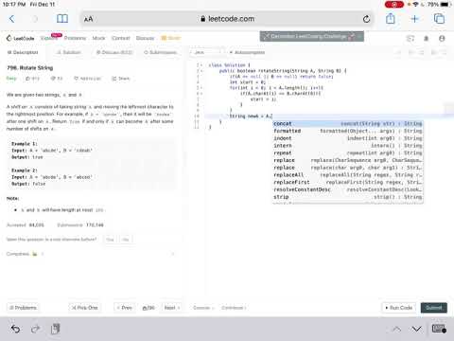This screenshot has width=454, height=341.
Task: Click Add to List
Action: tap(87, 79)
